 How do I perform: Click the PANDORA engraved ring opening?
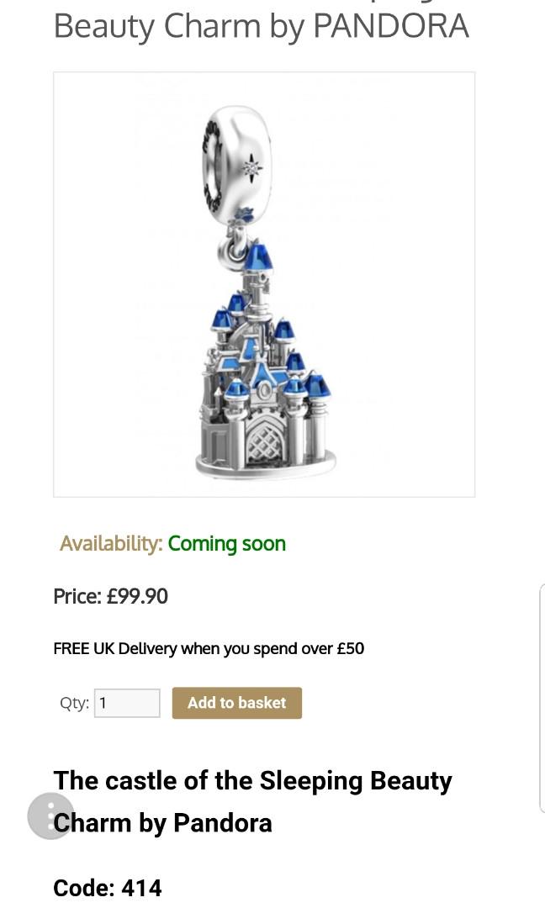(x=215, y=166)
